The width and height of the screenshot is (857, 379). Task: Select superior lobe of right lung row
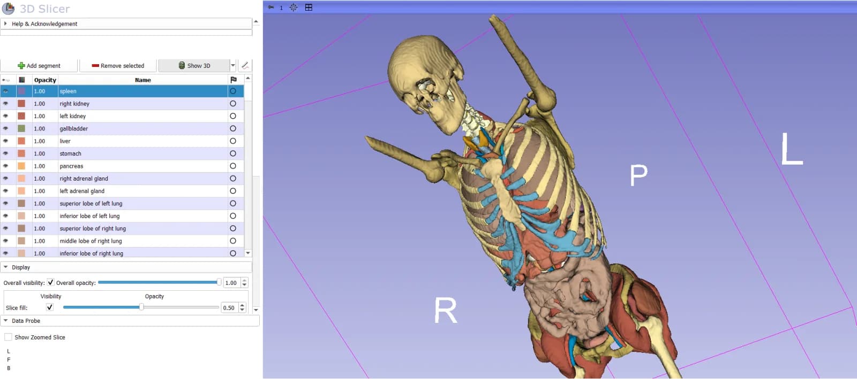pos(122,228)
